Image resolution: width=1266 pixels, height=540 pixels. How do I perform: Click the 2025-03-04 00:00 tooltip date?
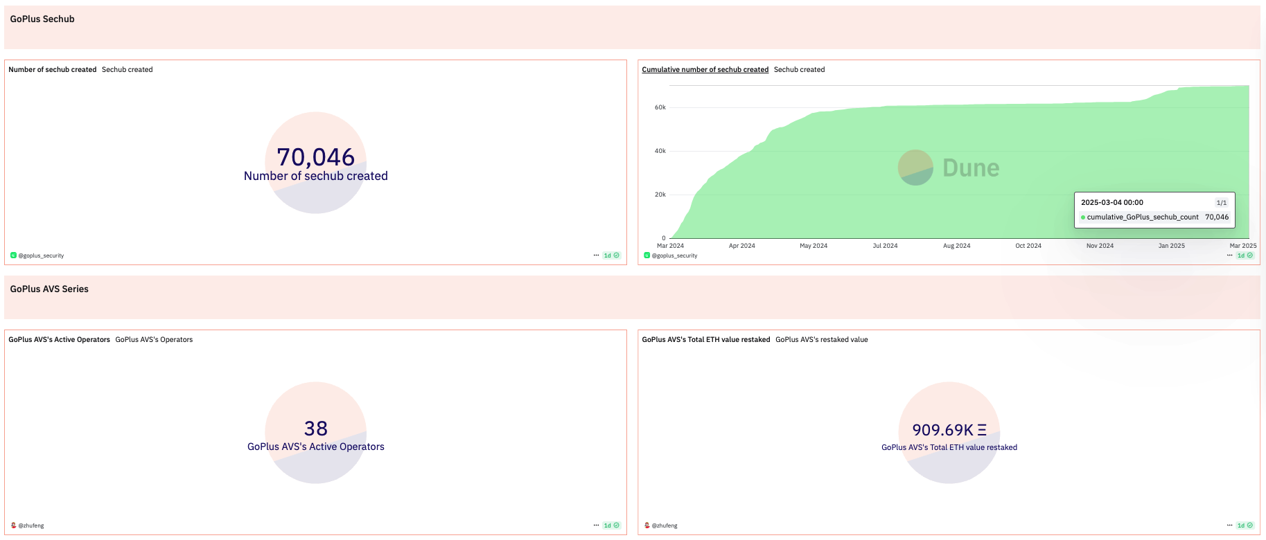(1112, 203)
